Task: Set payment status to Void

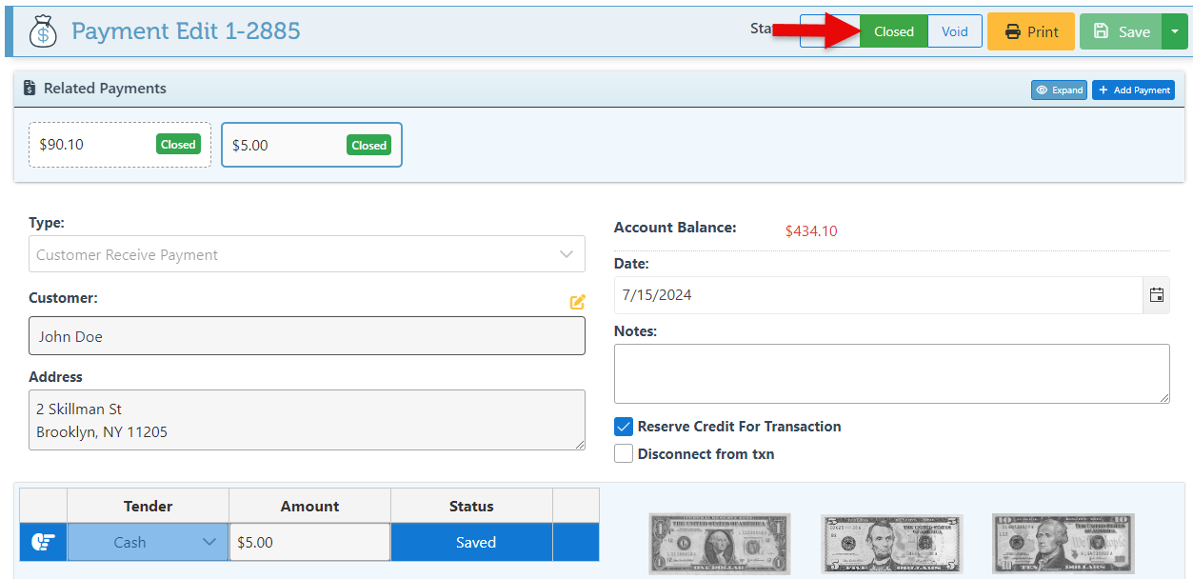Action: [954, 31]
